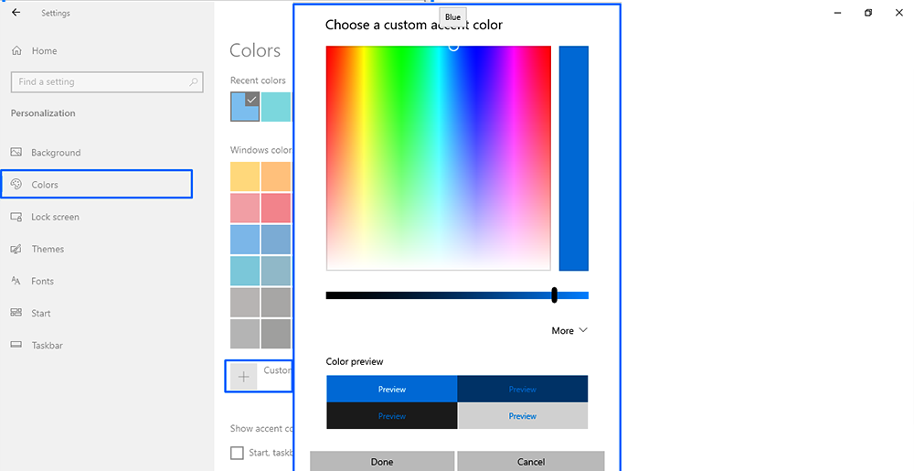The image size is (914, 471).
Task: Click the Themes icon
Action: pos(16,249)
